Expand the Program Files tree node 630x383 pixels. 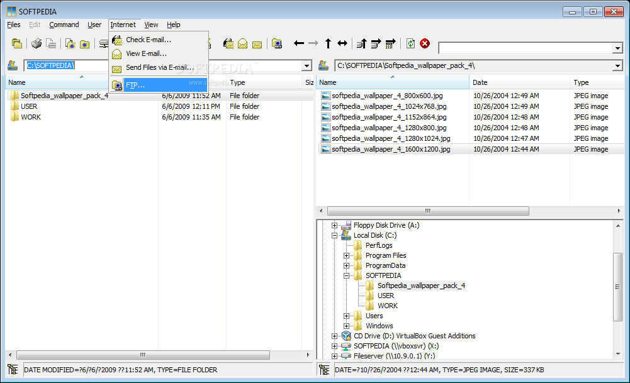(x=346, y=256)
